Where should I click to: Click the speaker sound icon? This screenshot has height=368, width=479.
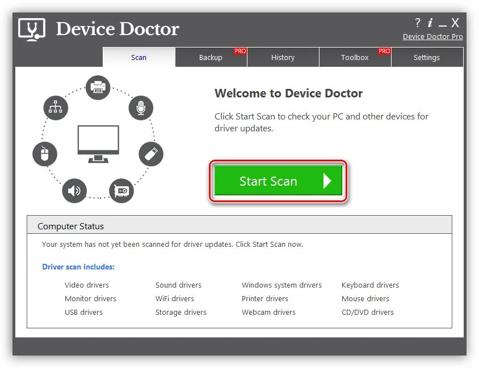pyautogui.click(x=74, y=191)
